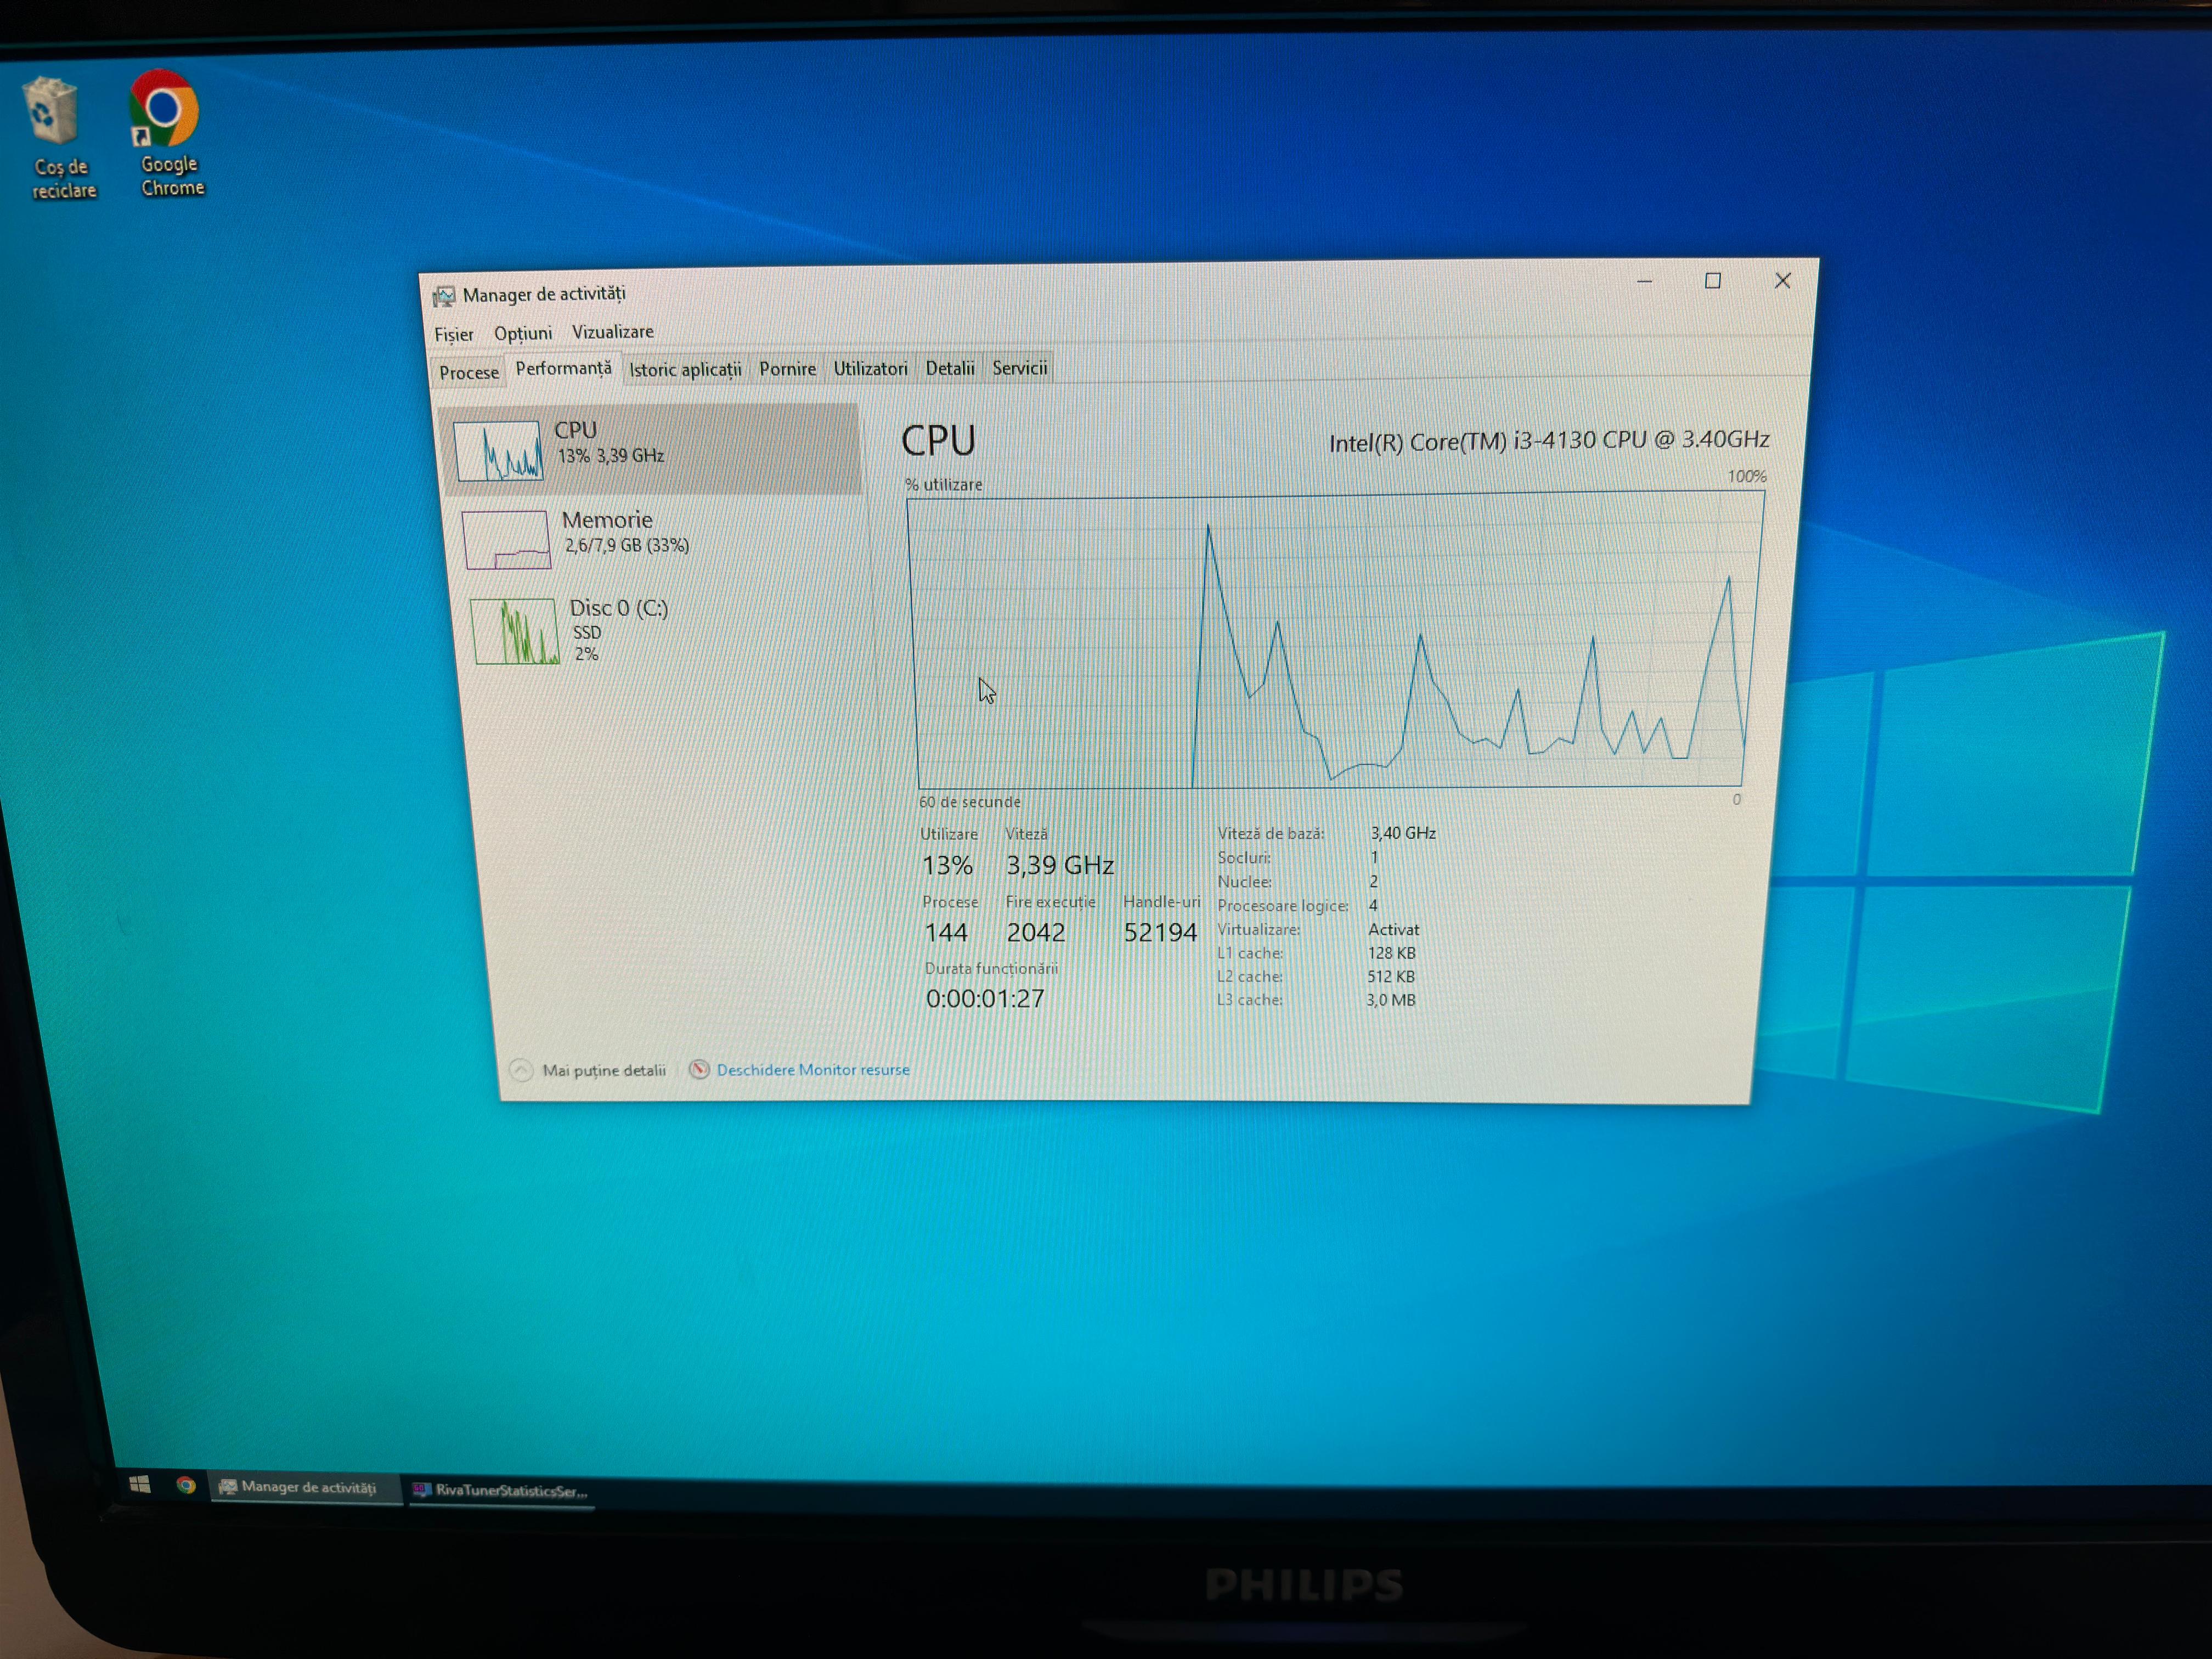Select the CPU graph thumbnail in sidebar
This screenshot has height=1659, width=2212.
coord(498,451)
